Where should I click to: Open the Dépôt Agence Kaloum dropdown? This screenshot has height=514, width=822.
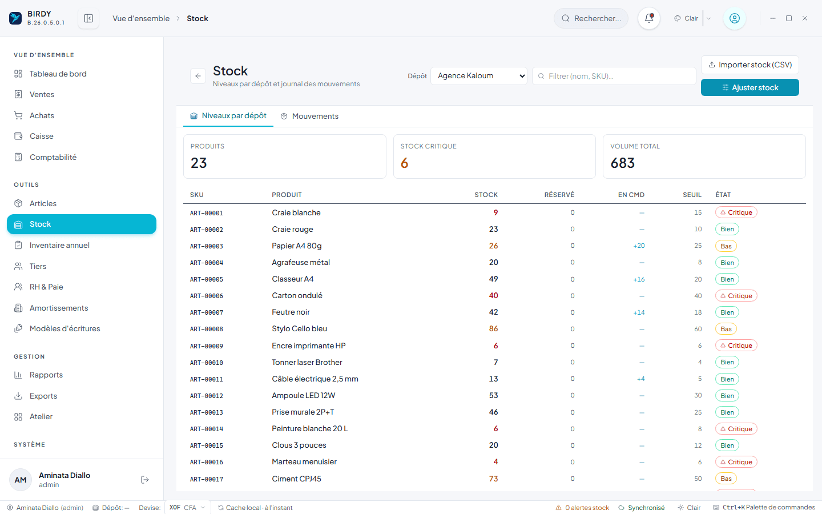pyautogui.click(x=479, y=76)
